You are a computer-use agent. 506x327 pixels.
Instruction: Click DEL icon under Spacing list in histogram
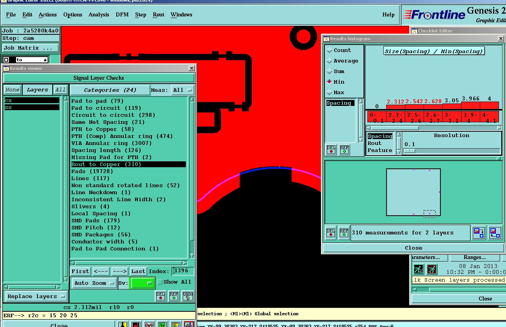[x=331, y=150]
